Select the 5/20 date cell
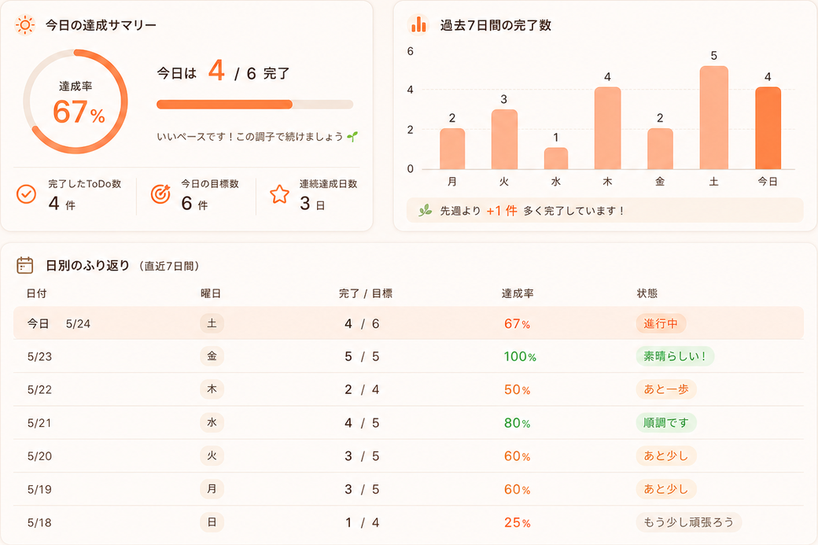This screenshot has width=818, height=545. pyautogui.click(x=39, y=456)
